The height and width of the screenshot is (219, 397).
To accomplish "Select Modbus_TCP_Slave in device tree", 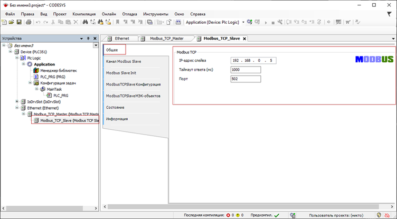I will (65, 120).
